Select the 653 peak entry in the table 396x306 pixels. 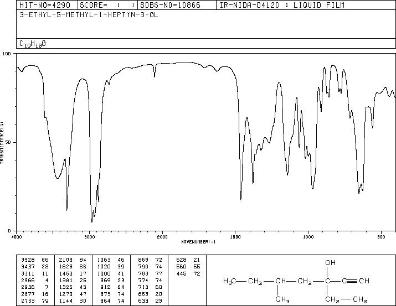point(150,294)
